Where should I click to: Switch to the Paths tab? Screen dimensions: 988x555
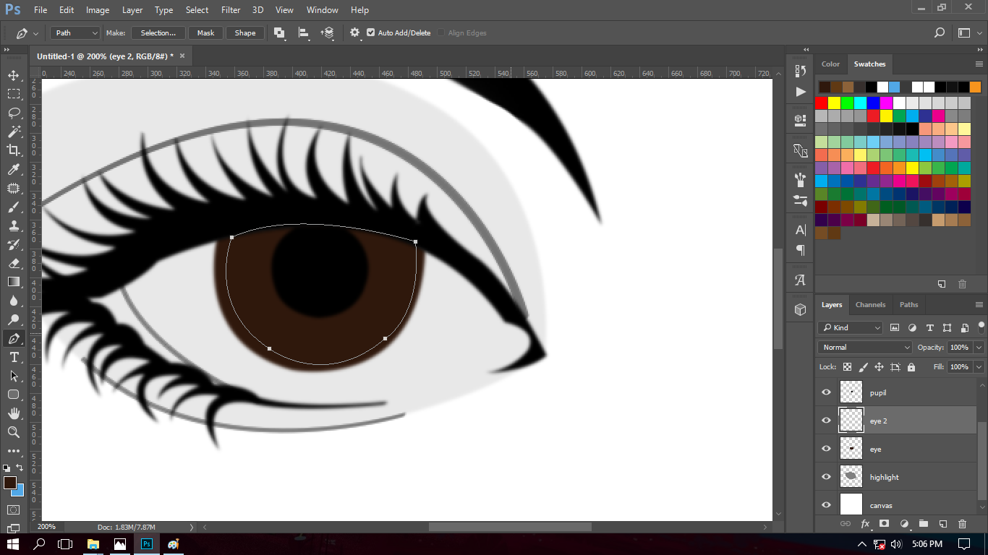[908, 305]
